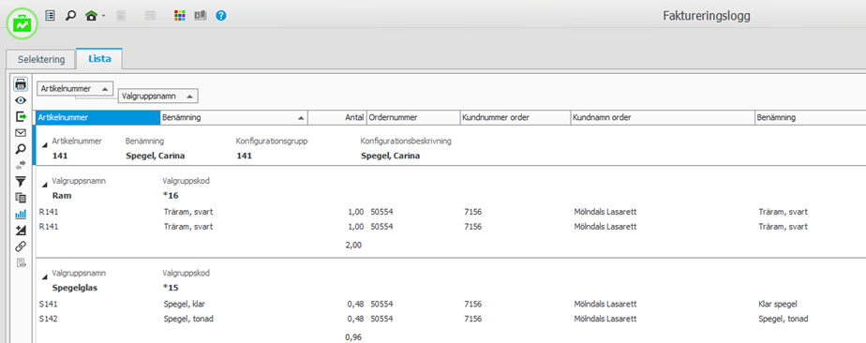This screenshot has width=866, height=343.
Task: Click the sidebar magnifier search icon
Action: pos(21,149)
